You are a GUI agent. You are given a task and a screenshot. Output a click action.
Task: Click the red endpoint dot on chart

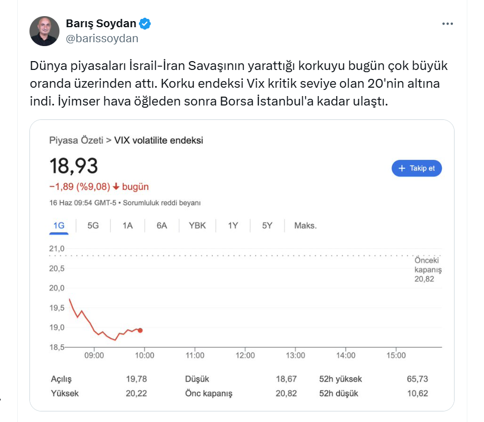pyautogui.click(x=140, y=330)
